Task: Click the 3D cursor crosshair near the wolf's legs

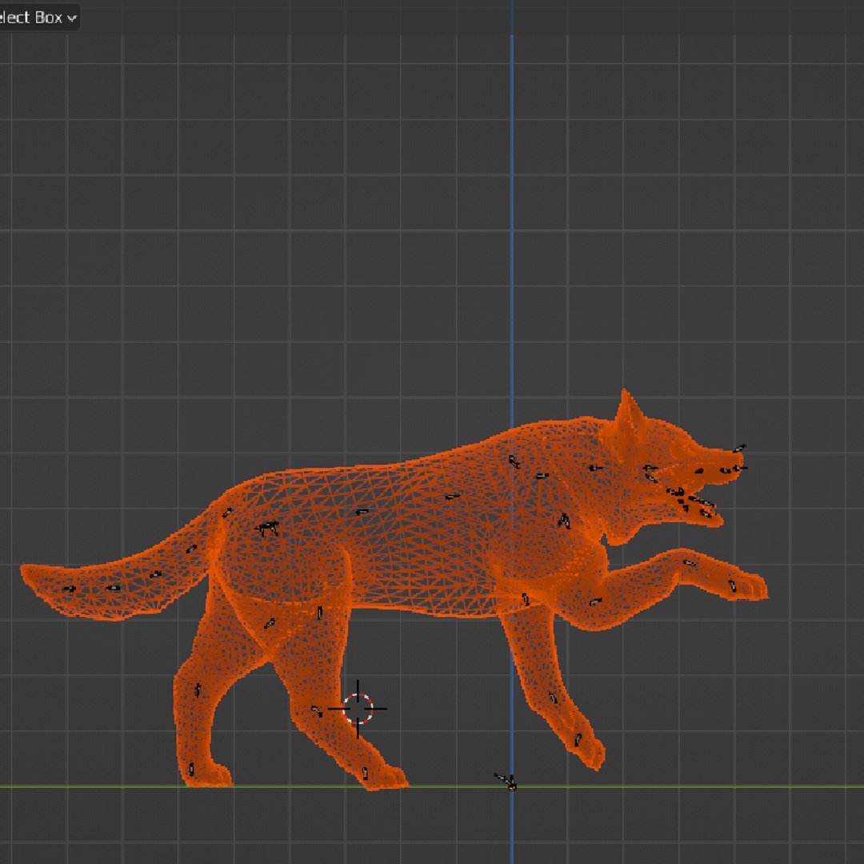Action: 358,709
